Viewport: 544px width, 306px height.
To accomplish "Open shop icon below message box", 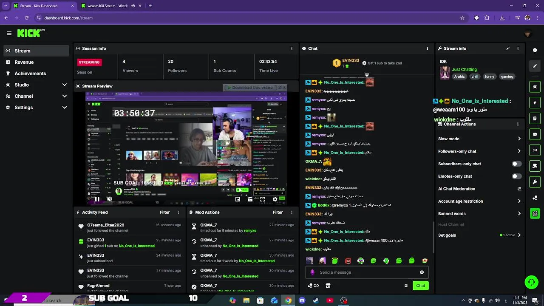I will 328,286.
